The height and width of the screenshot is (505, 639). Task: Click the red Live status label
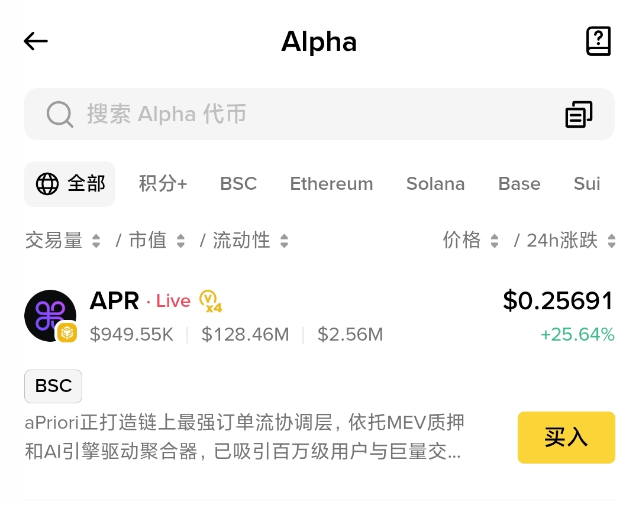pos(172,302)
